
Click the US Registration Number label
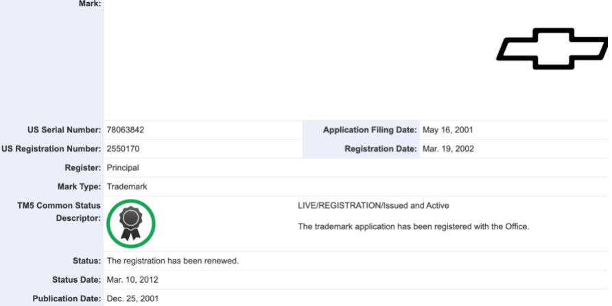(x=51, y=149)
